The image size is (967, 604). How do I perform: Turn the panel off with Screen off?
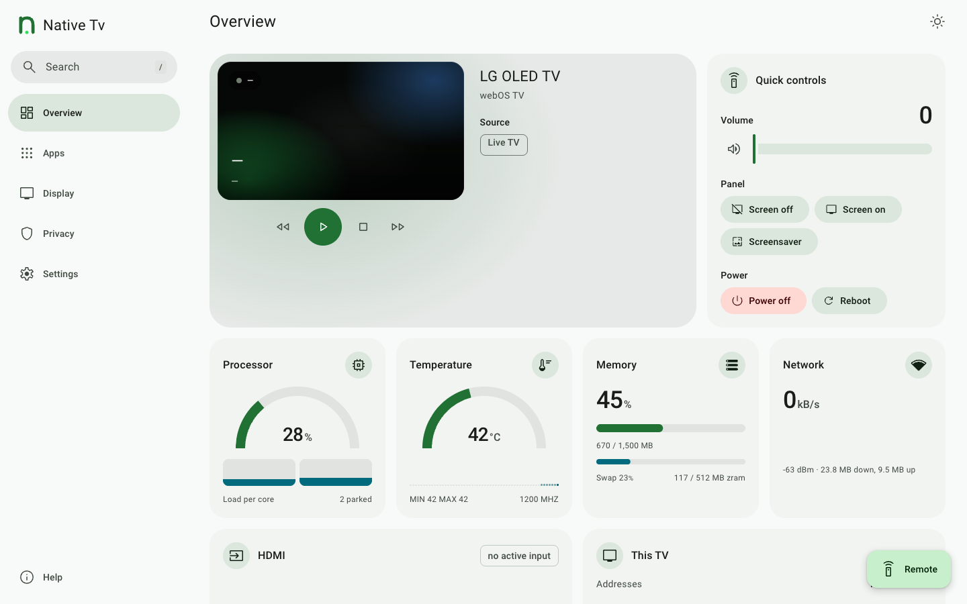pyautogui.click(x=764, y=209)
